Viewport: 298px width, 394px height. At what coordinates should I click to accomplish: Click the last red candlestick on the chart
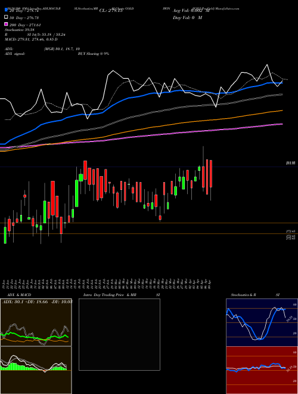[211, 180]
